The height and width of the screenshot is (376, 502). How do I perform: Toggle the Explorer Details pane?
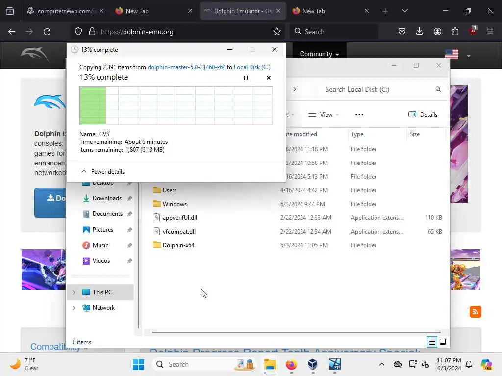click(423, 115)
